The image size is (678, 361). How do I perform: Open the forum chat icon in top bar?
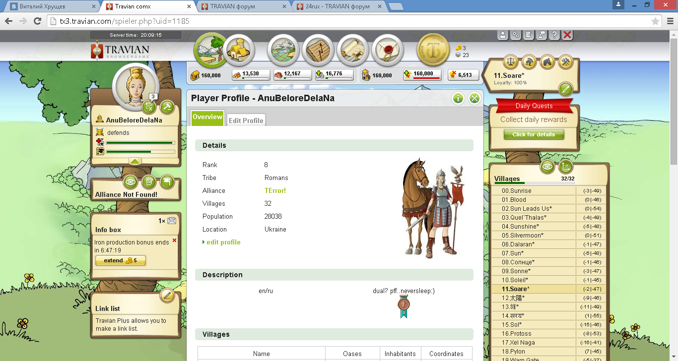tap(542, 35)
